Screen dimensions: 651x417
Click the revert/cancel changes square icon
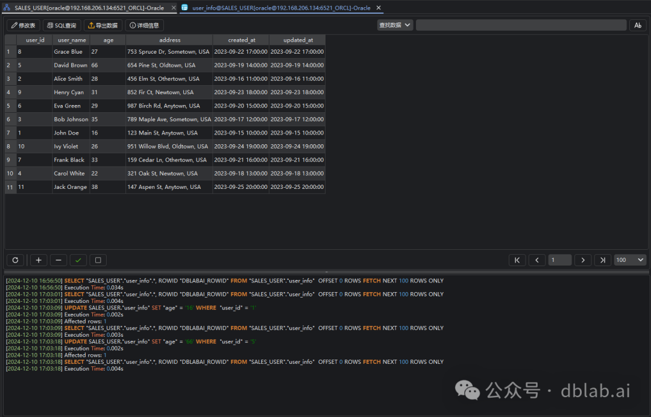(98, 259)
